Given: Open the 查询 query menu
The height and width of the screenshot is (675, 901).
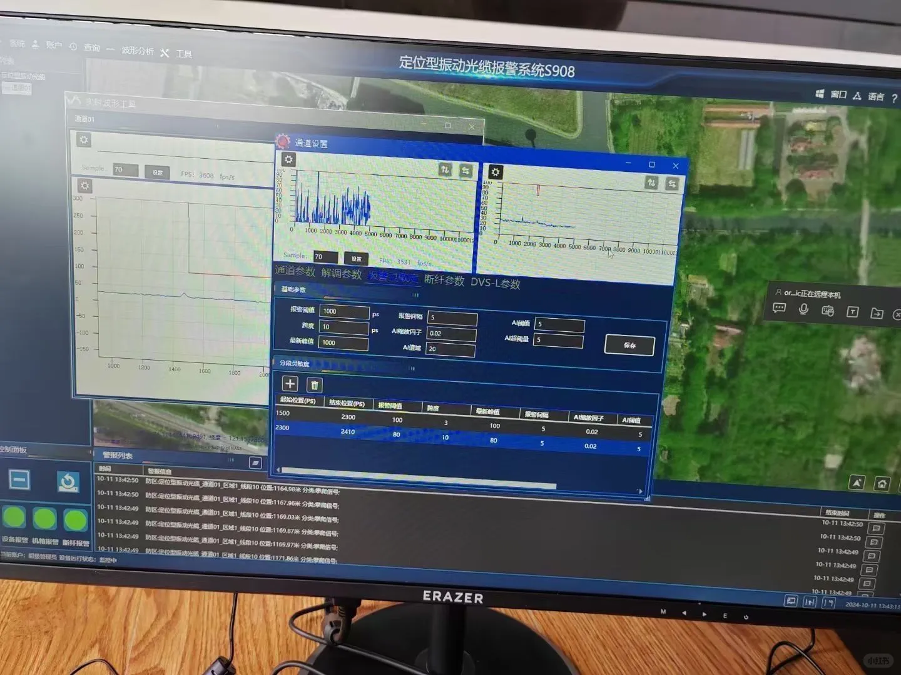Looking at the screenshot, I should coord(92,47).
